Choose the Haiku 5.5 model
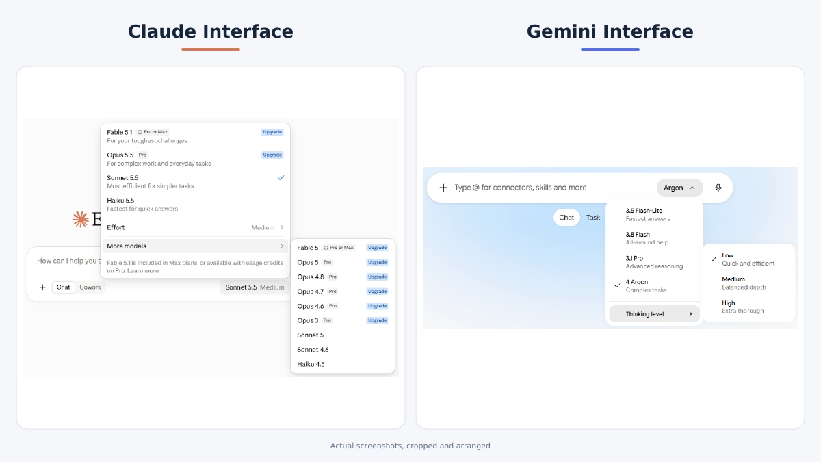The image size is (821, 462). click(195, 204)
